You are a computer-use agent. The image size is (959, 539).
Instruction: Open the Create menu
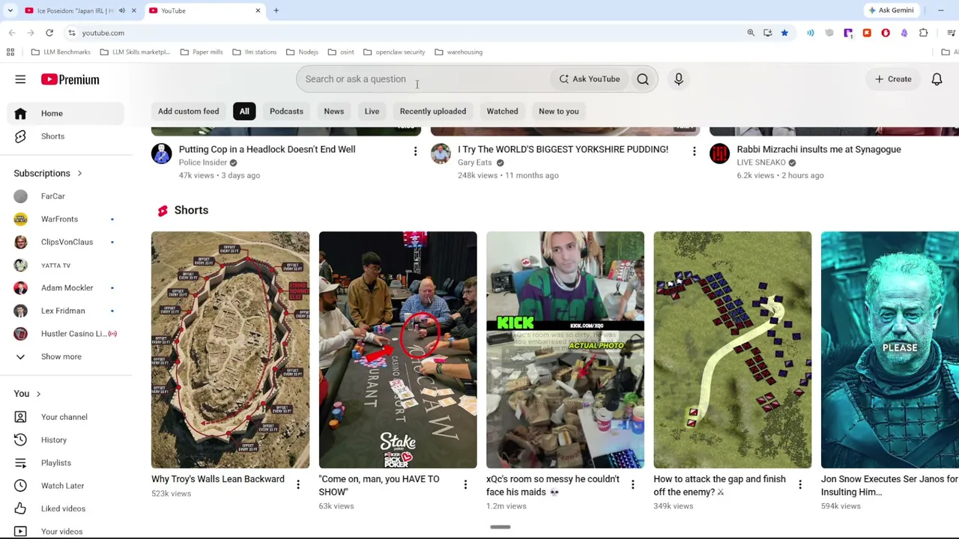click(x=893, y=79)
